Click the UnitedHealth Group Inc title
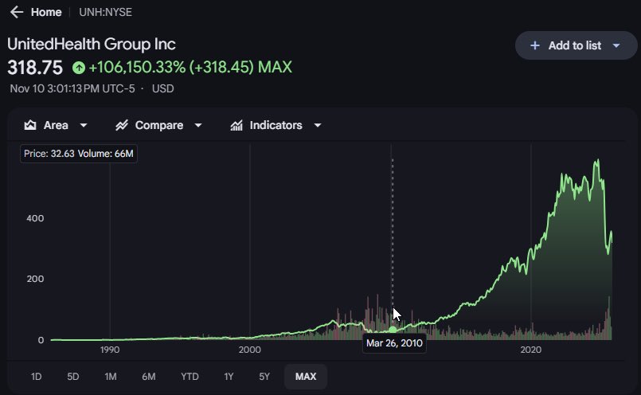641x395 pixels. (x=92, y=44)
